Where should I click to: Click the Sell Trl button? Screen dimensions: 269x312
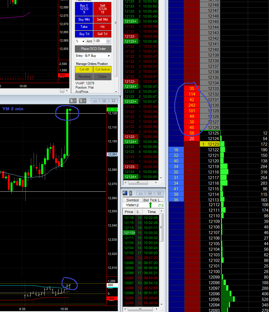(x=102, y=34)
